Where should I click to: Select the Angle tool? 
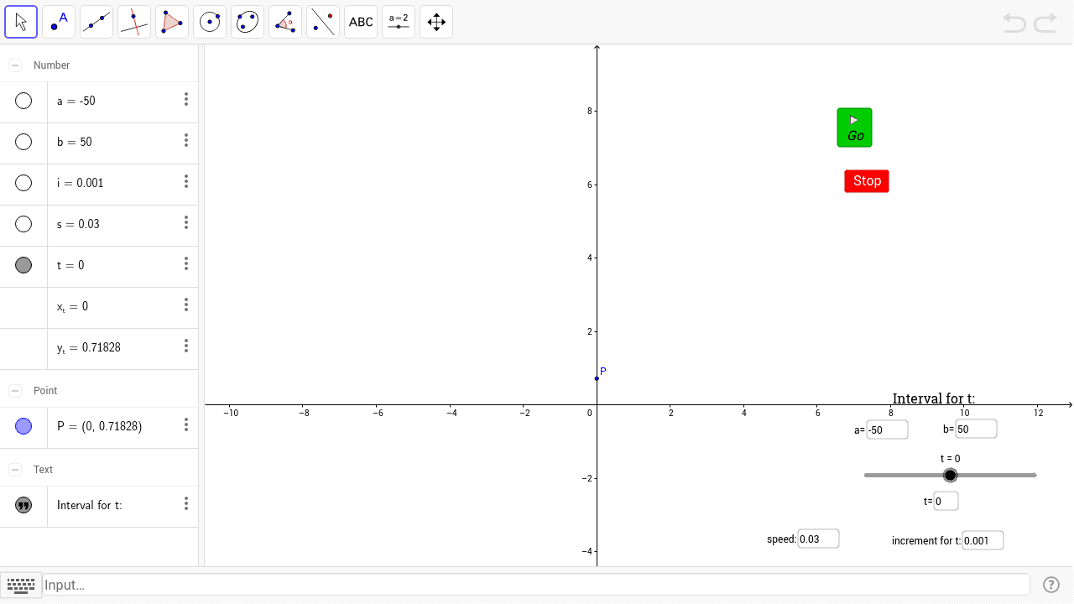click(x=285, y=22)
